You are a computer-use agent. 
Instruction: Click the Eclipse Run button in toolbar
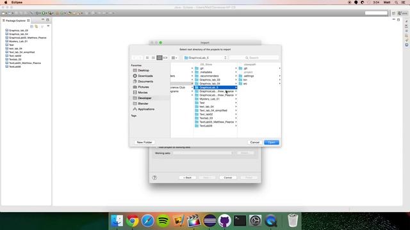pos(44,13)
